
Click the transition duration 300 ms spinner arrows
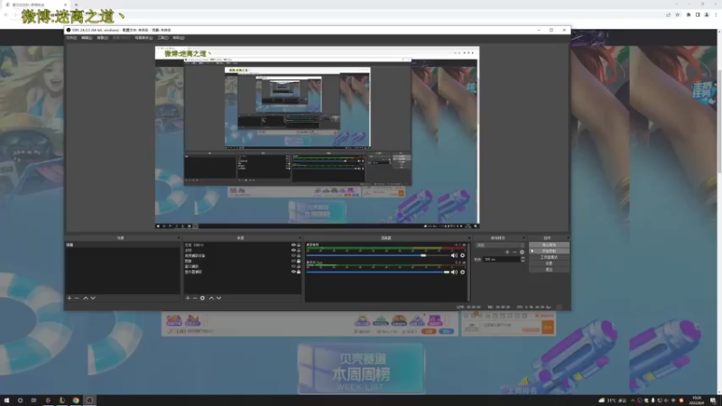point(523,259)
